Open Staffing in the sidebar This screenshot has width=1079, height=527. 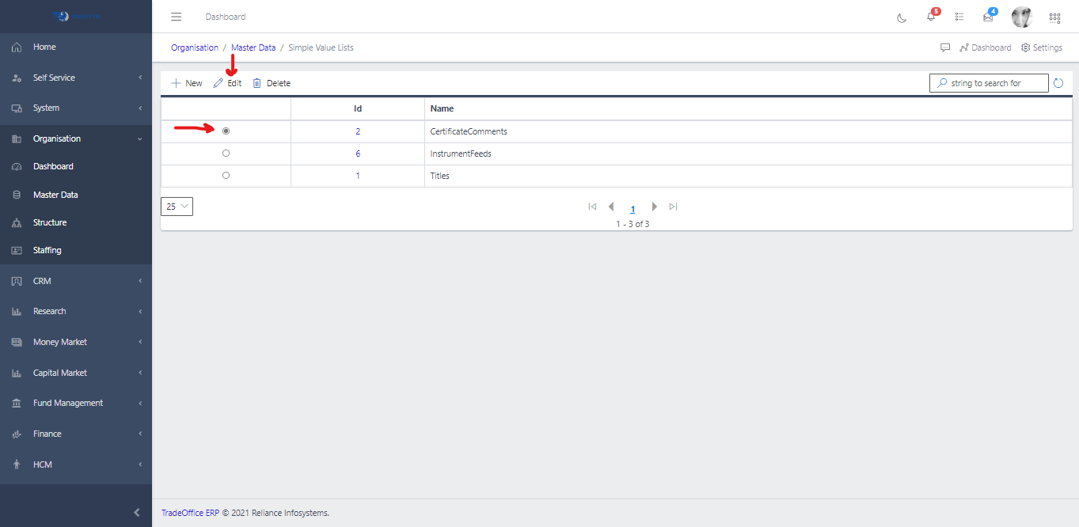[47, 250]
